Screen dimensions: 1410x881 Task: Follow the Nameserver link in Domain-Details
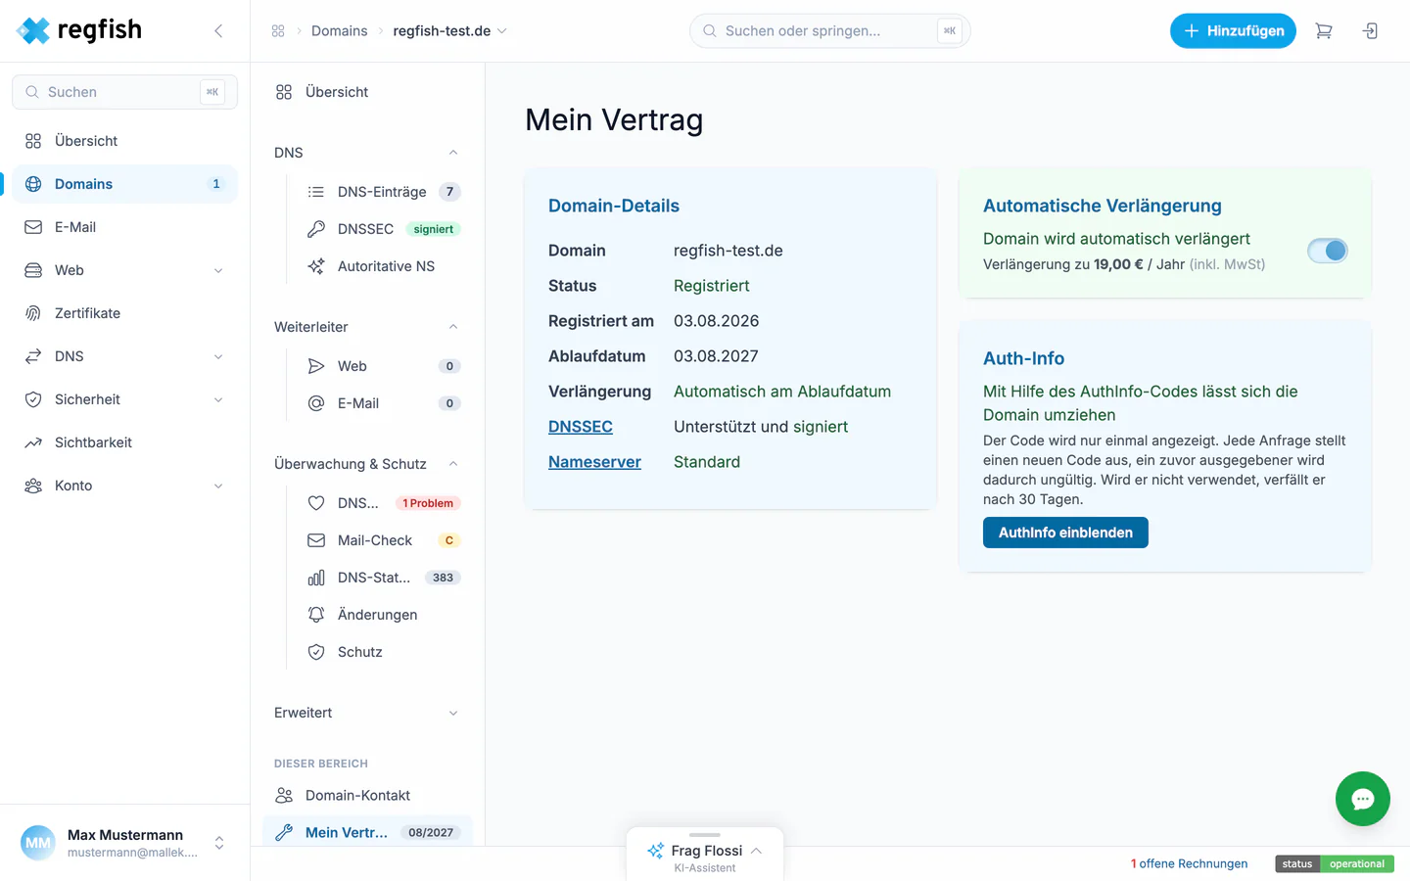594,462
